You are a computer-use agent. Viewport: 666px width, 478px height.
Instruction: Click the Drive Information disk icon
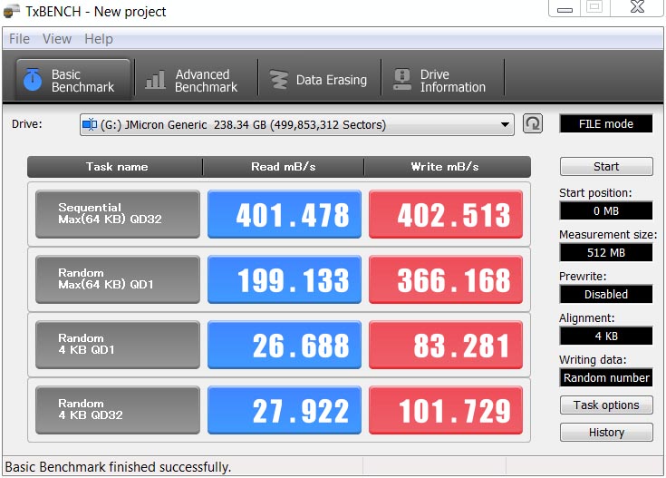pos(401,80)
